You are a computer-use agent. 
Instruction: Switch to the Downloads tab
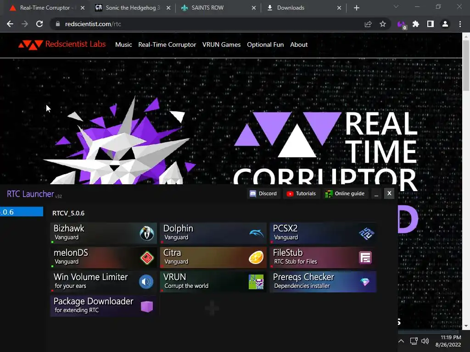pyautogui.click(x=304, y=8)
